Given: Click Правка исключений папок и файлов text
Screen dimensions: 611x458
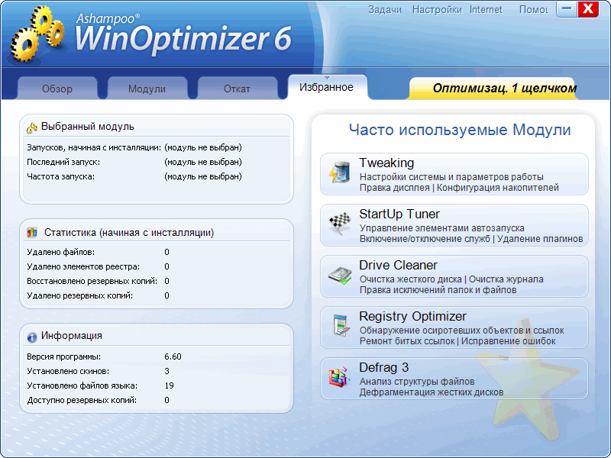Looking at the screenshot, I should (438, 290).
